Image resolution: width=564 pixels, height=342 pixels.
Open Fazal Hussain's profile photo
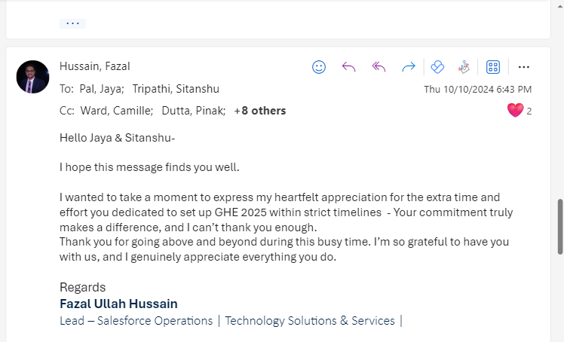(x=32, y=77)
